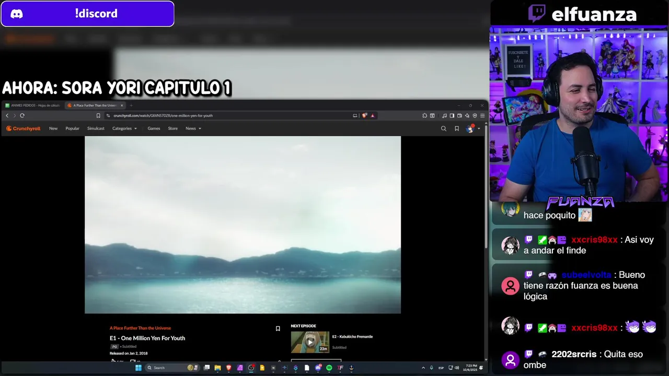Screen dimensions: 669x376
Task: Open the OBS Studio taskbar icon
Action: (251, 368)
